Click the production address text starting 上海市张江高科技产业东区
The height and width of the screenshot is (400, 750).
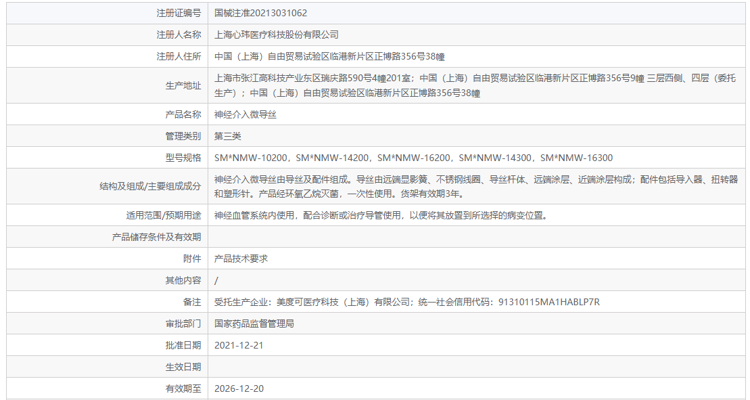coord(475,86)
